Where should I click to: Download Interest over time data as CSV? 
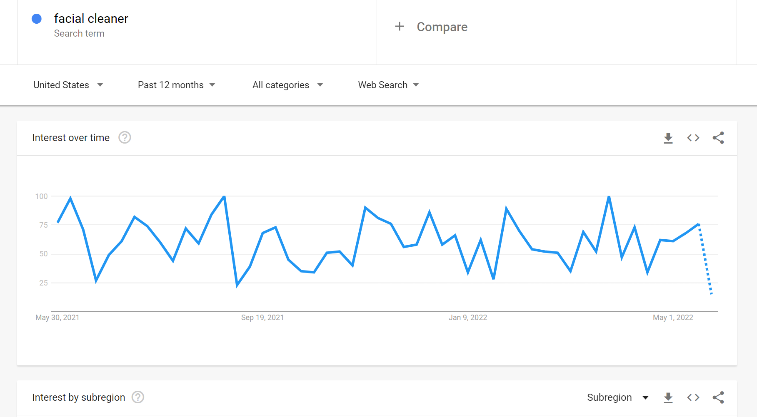668,138
